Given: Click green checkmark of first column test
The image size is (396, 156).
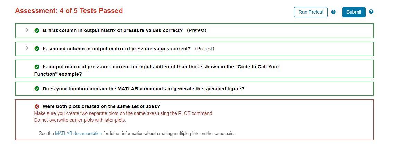Looking at the screenshot, I should pos(37,30).
